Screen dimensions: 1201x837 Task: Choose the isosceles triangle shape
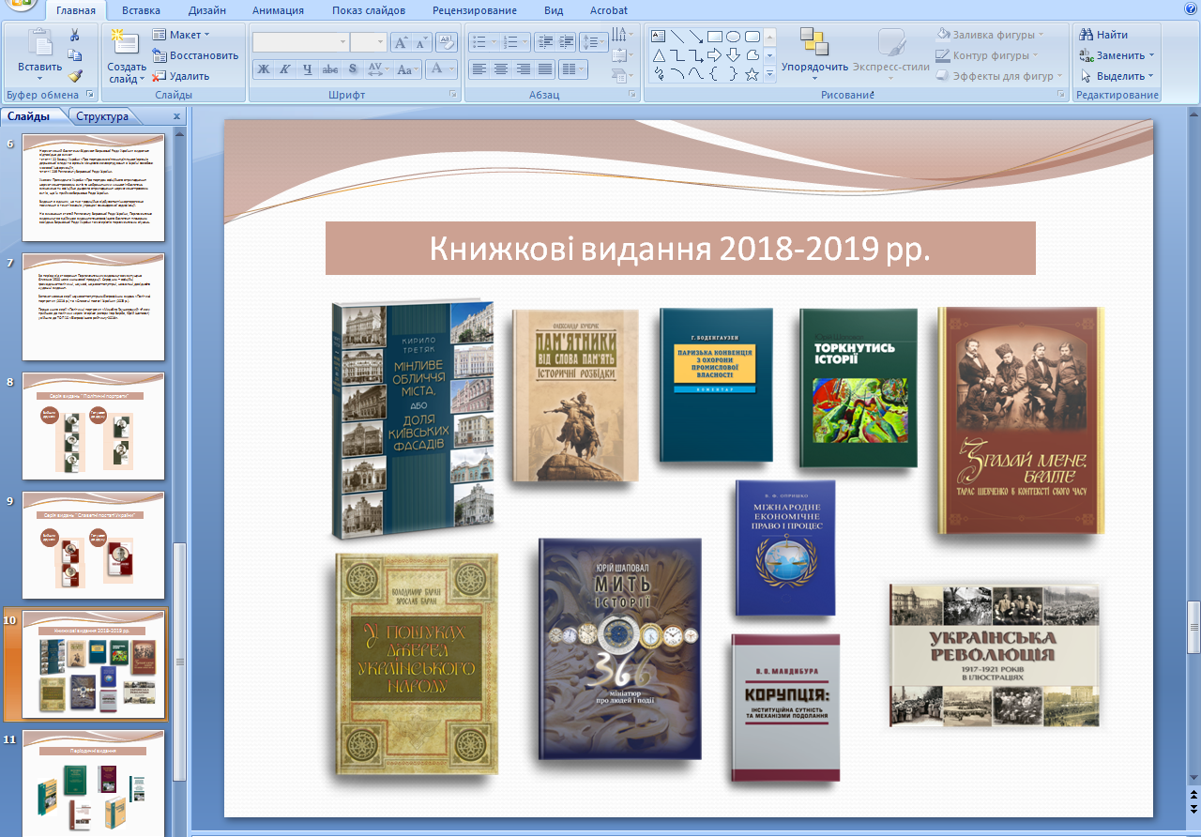(x=659, y=55)
